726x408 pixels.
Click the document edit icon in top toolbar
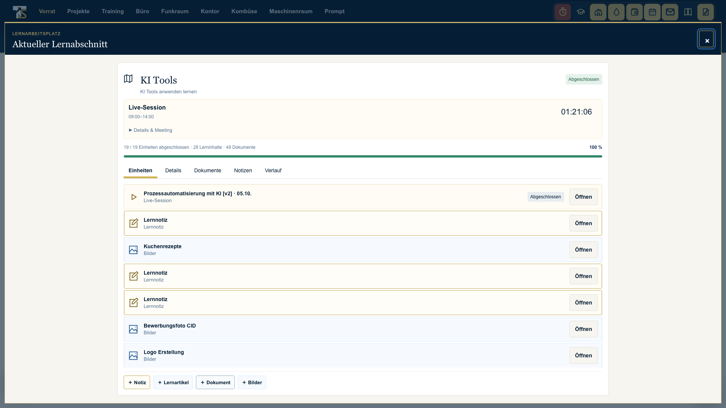[706, 12]
